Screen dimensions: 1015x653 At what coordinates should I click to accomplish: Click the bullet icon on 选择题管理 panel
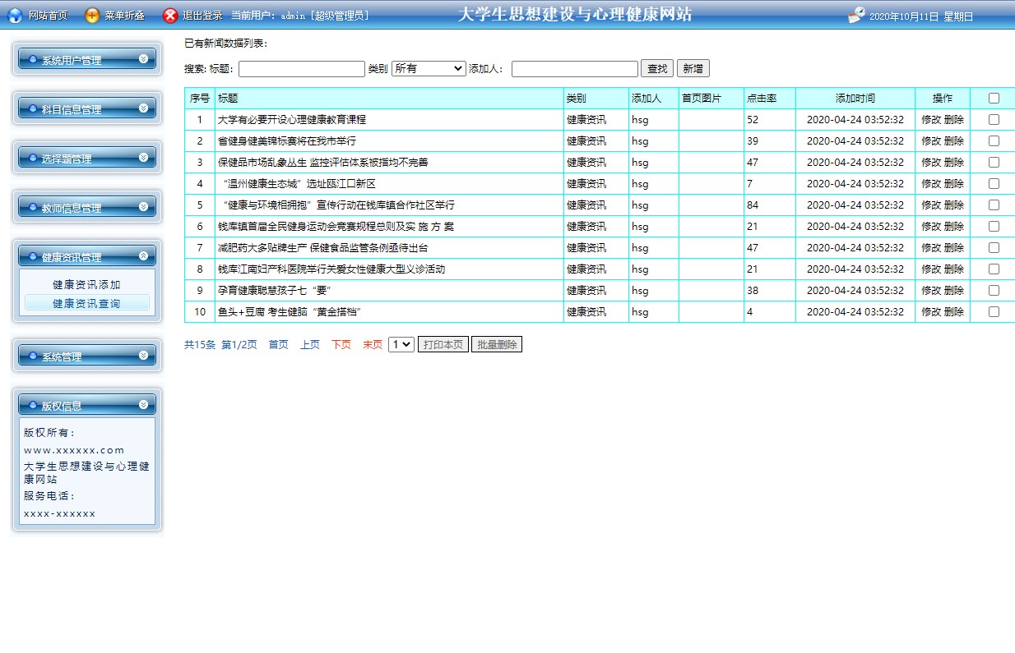[x=33, y=159]
